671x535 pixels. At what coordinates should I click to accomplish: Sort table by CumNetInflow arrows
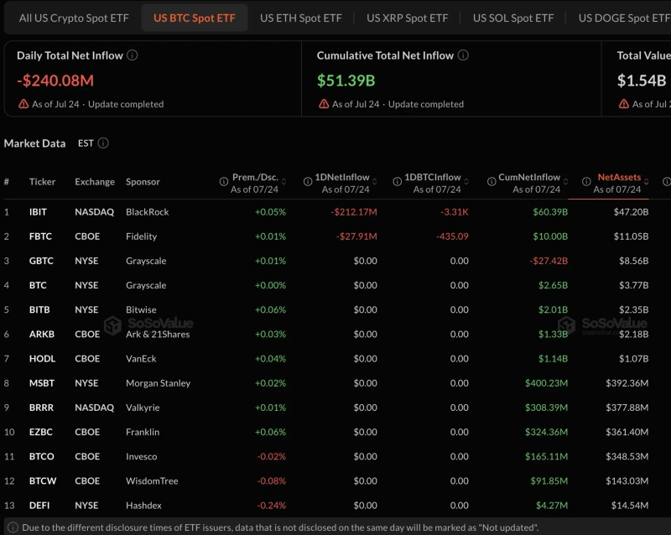(x=565, y=182)
